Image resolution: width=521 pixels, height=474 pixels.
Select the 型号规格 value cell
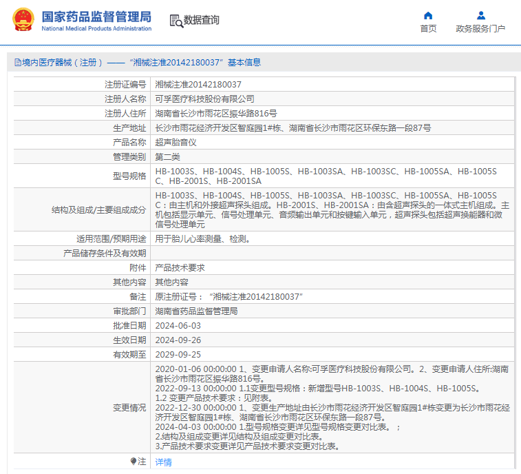[332, 176]
